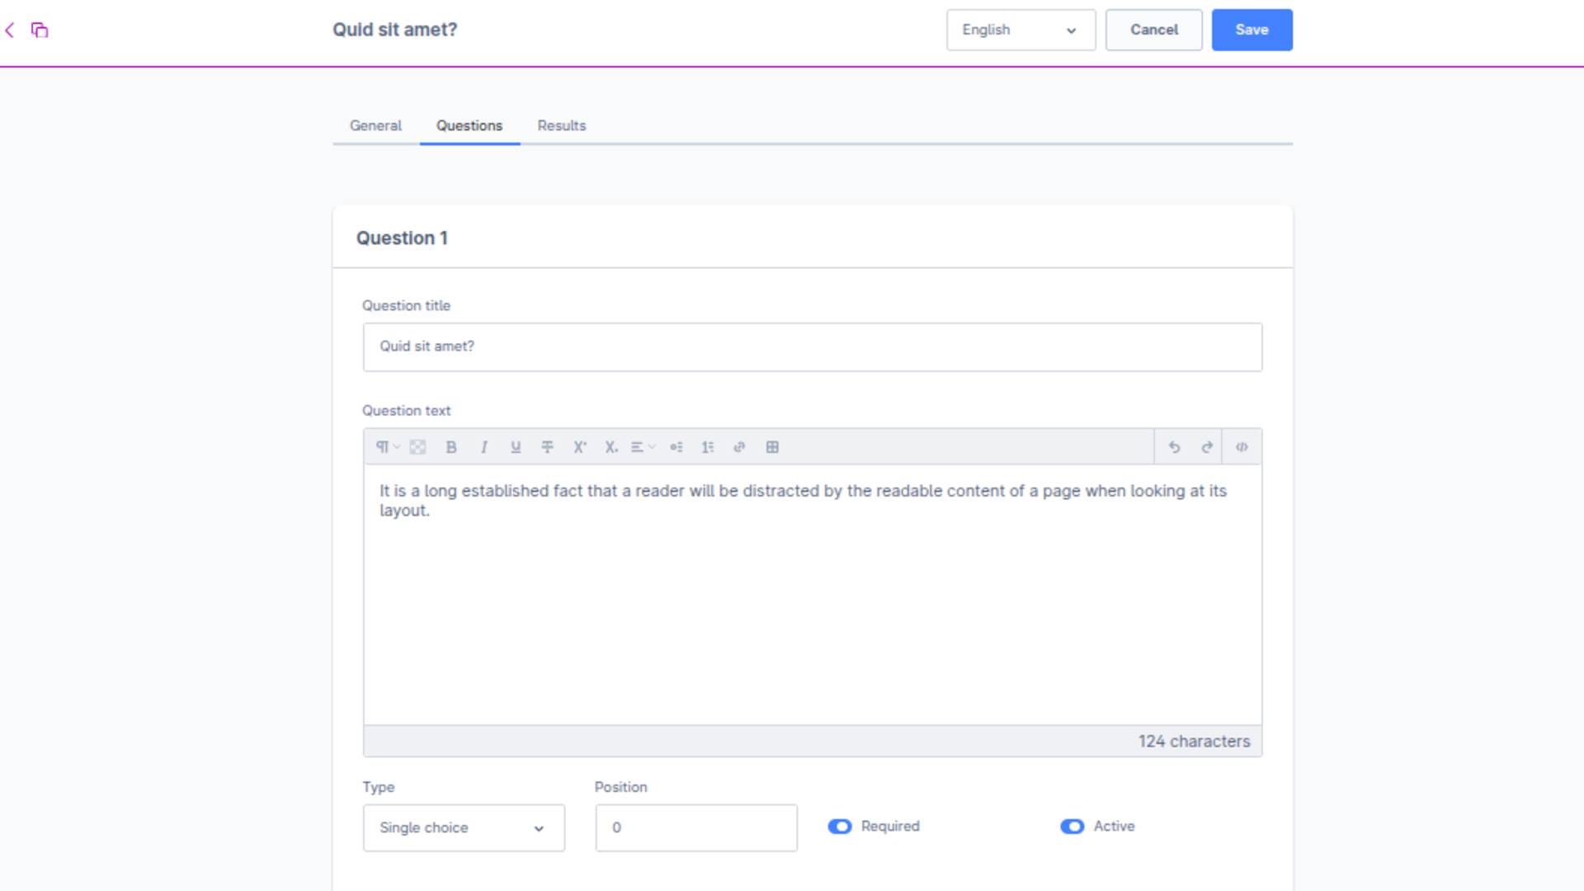Toggle underline formatting
The height and width of the screenshot is (891, 1584).
click(x=516, y=447)
